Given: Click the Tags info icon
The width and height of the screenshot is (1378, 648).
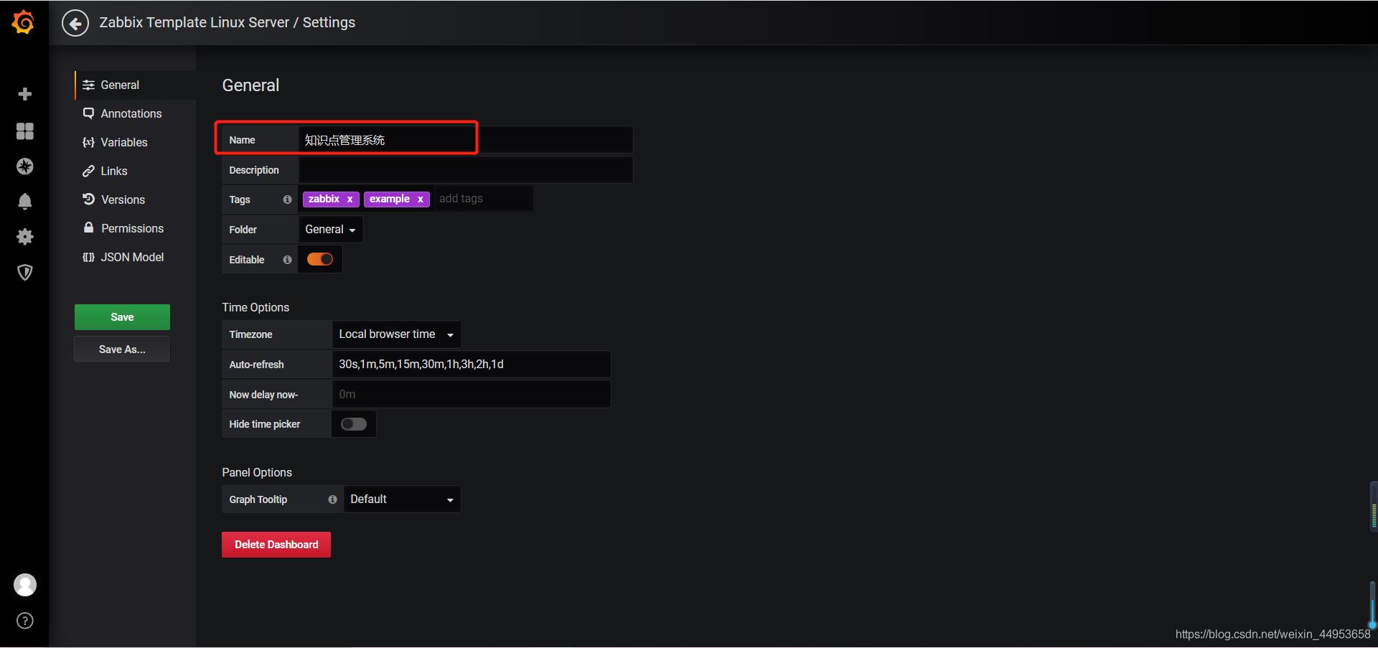Looking at the screenshot, I should 287,199.
